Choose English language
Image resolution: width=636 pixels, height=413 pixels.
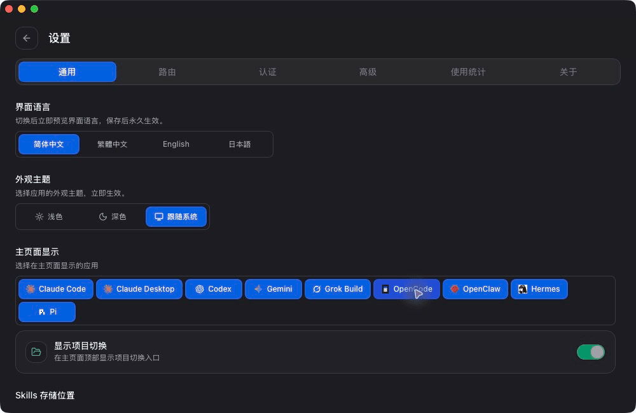tap(176, 144)
